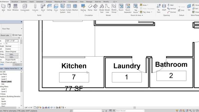Select the Ceiling tool
Image resolution: width=199 pixels, height=112 pixels.
[49, 7]
